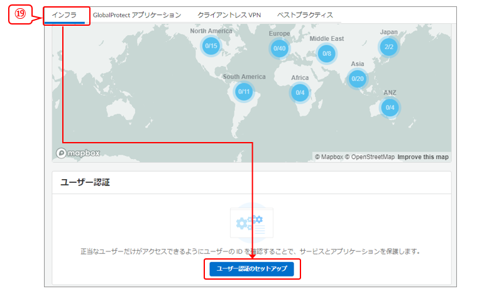Click ANZ 0/4 map marker

click(390, 107)
